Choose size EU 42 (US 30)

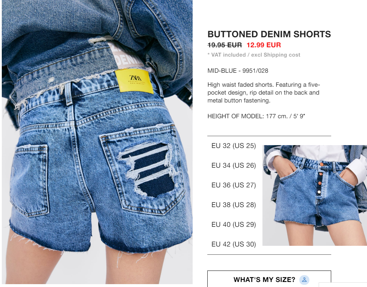(233, 244)
